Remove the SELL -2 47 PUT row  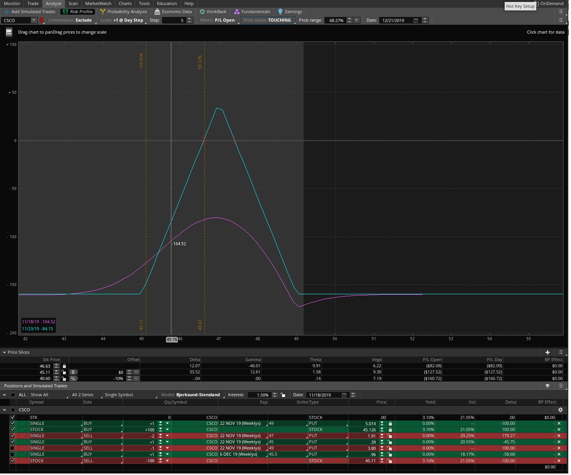pos(559,436)
